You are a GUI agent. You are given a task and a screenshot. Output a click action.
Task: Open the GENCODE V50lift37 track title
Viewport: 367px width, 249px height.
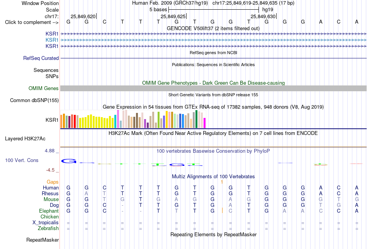[213, 28]
